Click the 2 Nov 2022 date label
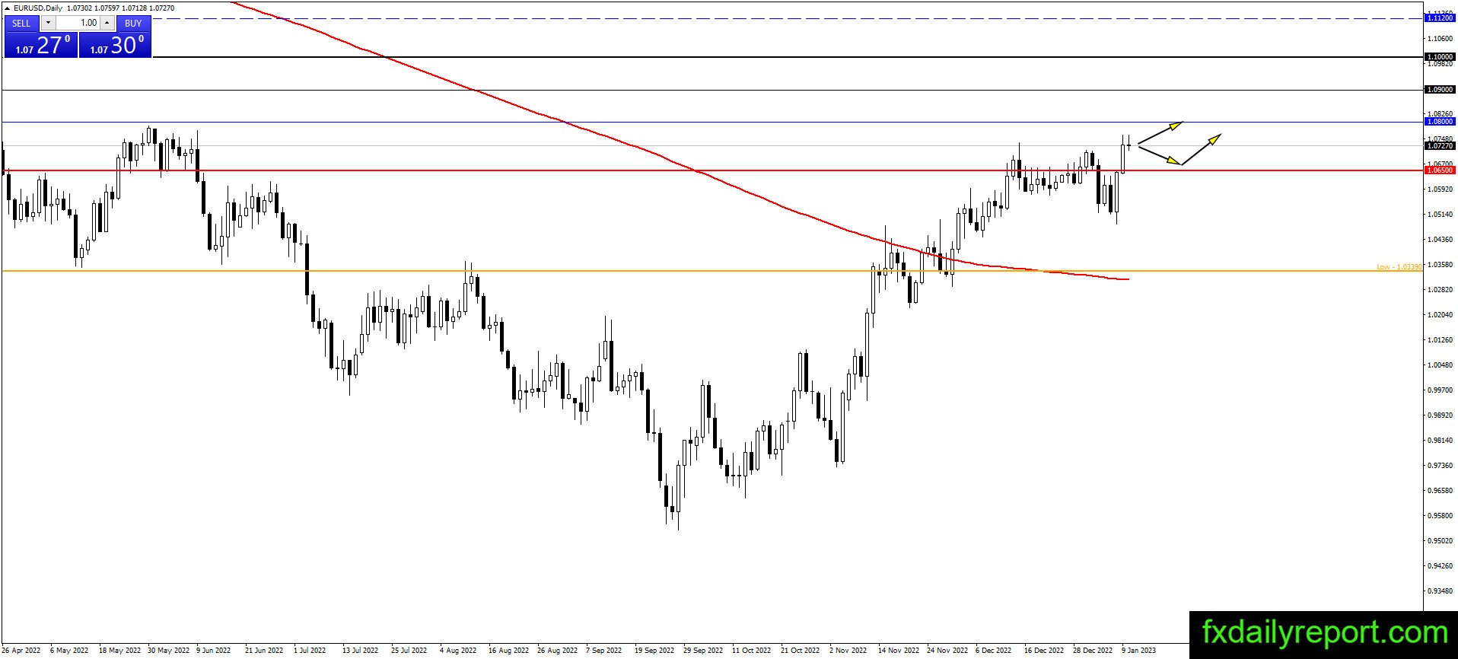1458x659 pixels. click(x=848, y=651)
